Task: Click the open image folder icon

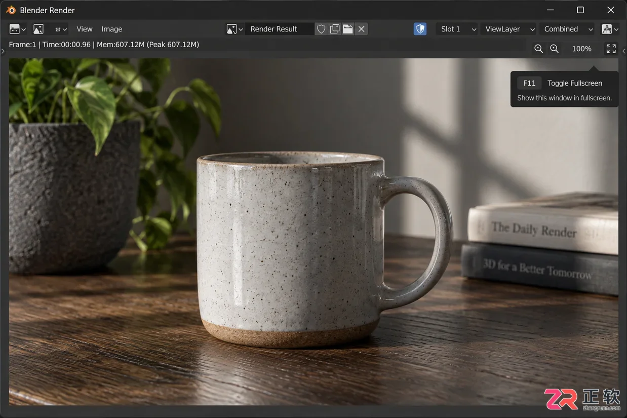Action: click(x=348, y=29)
